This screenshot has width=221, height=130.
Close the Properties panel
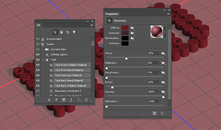tap(169, 10)
